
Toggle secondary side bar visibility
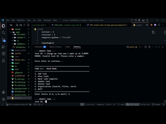[x=147, y=20]
